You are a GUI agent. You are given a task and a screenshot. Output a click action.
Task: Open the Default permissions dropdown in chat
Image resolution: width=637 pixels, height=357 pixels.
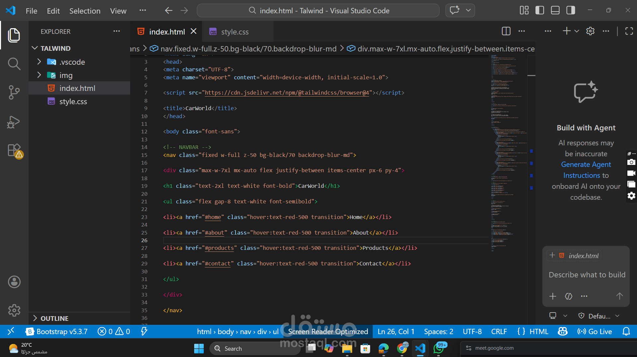(599, 316)
